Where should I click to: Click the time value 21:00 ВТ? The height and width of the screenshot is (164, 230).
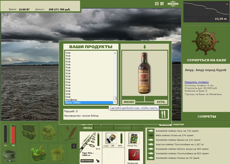pos(24,10)
